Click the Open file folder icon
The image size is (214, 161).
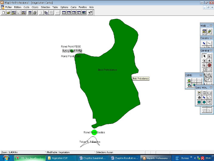coord(8,13)
